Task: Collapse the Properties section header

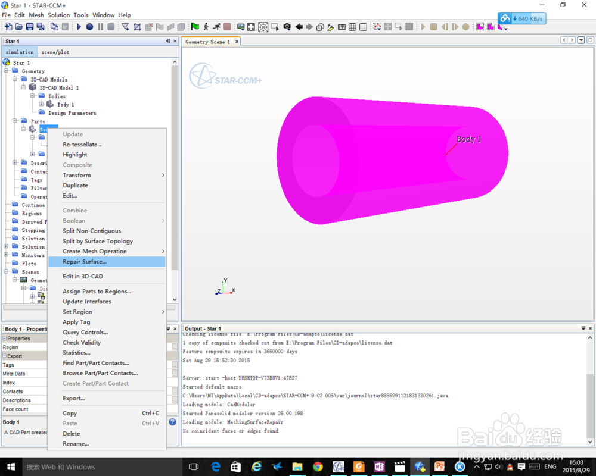Action: [x=5, y=338]
